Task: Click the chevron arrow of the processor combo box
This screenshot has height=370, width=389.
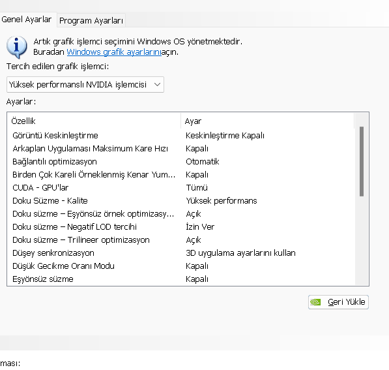Action: pyautogui.click(x=157, y=84)
